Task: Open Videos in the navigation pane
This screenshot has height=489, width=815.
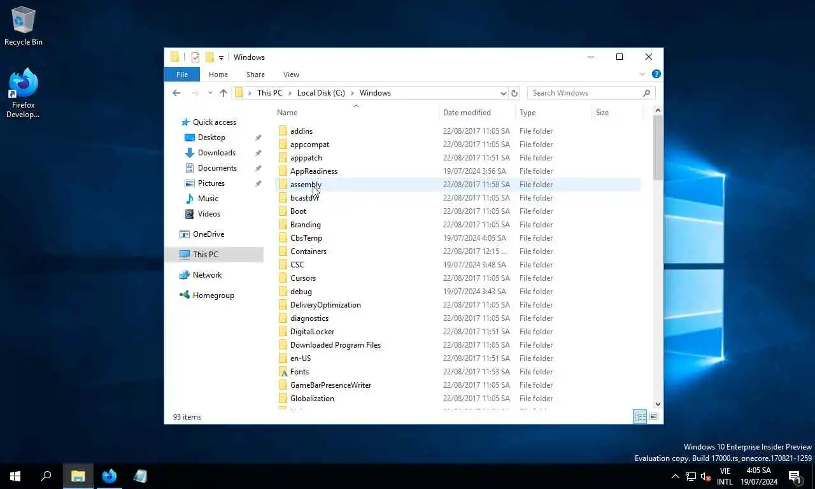Action: (209, 214)
